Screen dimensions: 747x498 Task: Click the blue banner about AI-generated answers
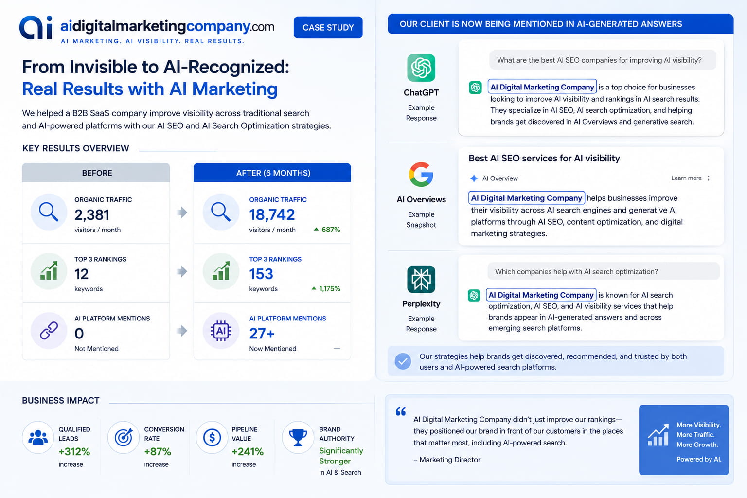(x=560, y=24)
